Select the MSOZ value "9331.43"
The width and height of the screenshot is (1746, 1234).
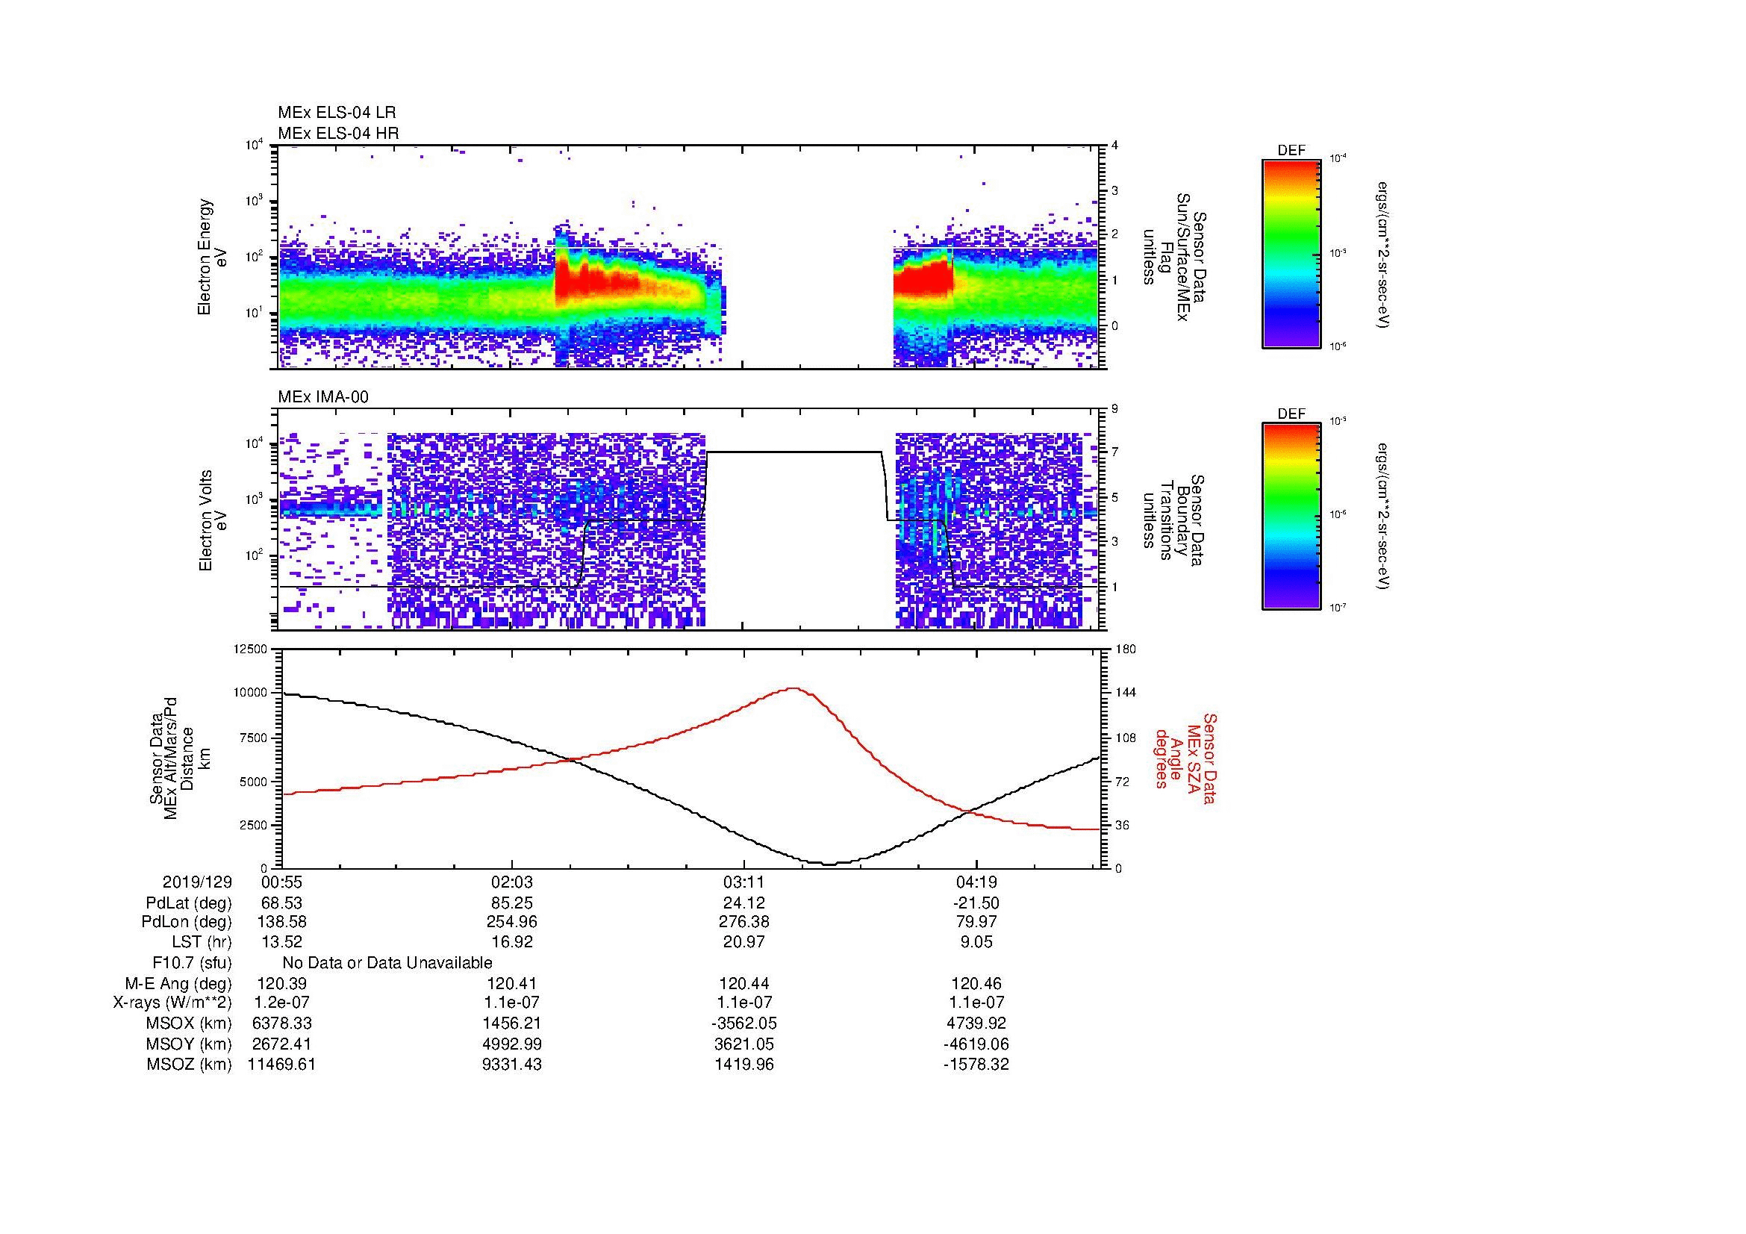(513, 1065)
